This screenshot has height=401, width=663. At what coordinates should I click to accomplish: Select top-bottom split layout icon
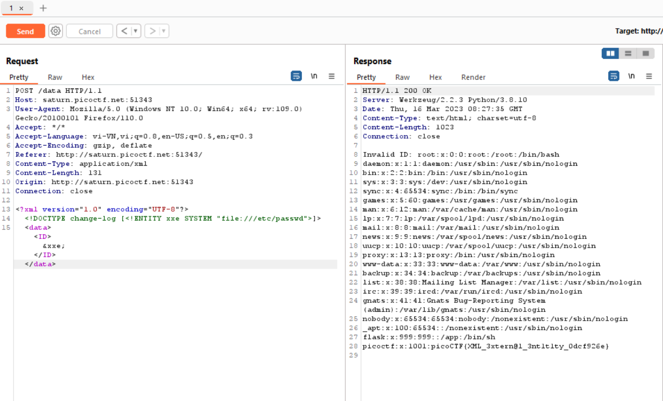click(628, 53)
